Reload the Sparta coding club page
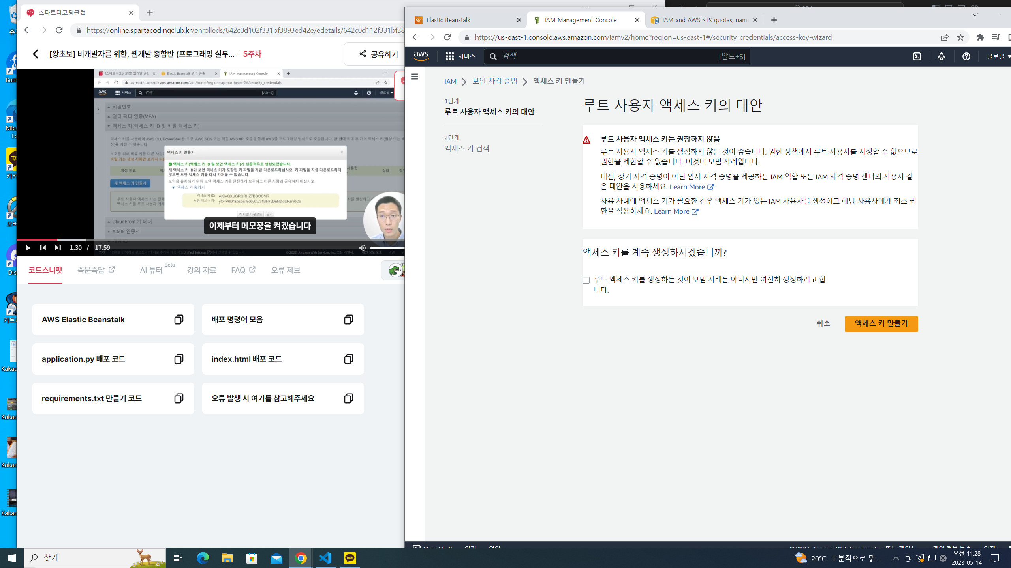 [x=59, y=30]
